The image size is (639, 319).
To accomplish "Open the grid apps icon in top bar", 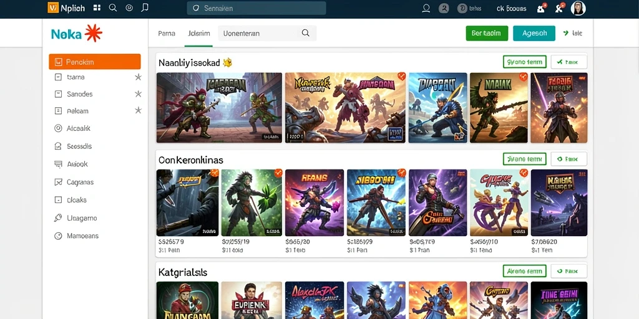I will [x=97, y=7].
